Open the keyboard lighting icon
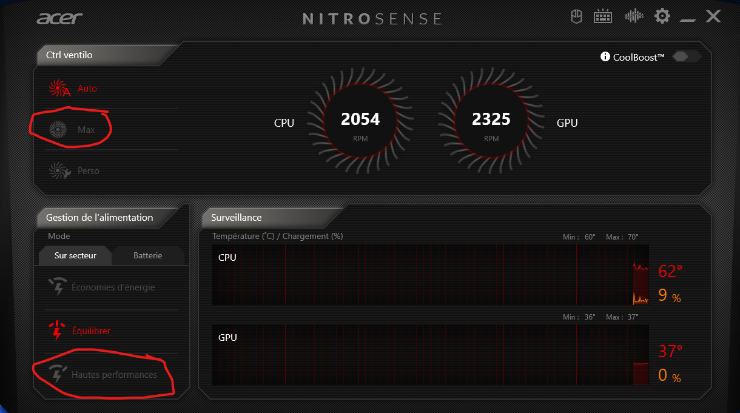This screenshot has height=413, width=740. [x=603, y=16]
